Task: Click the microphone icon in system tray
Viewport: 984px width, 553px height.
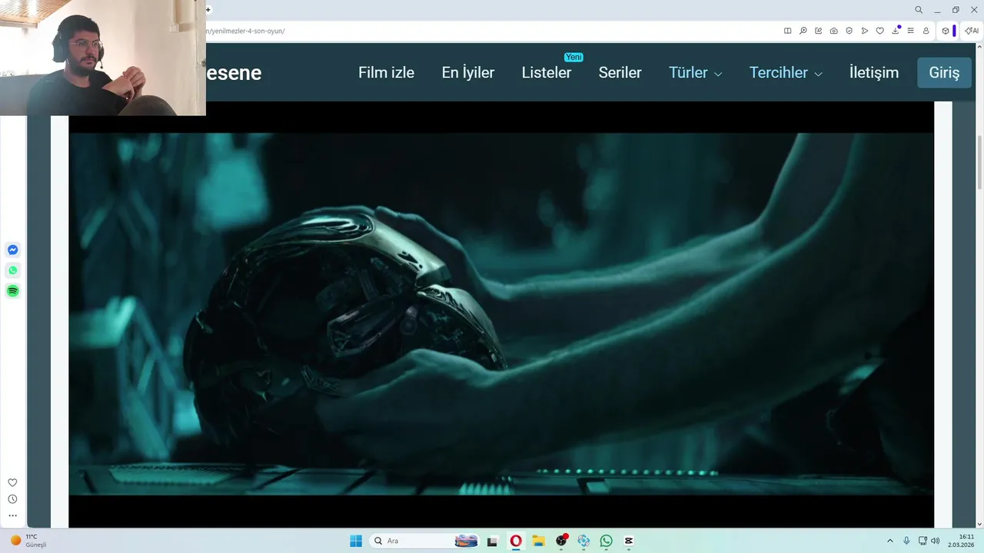Action: (x=906, y=541)
